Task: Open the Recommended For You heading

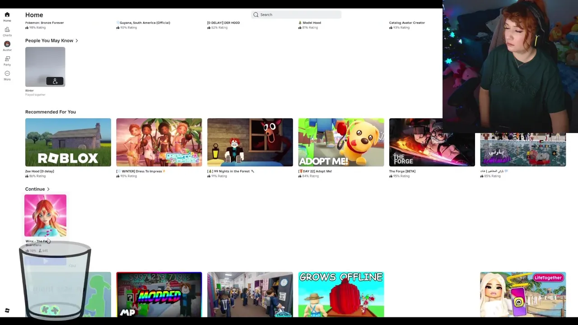Action: 51,112
